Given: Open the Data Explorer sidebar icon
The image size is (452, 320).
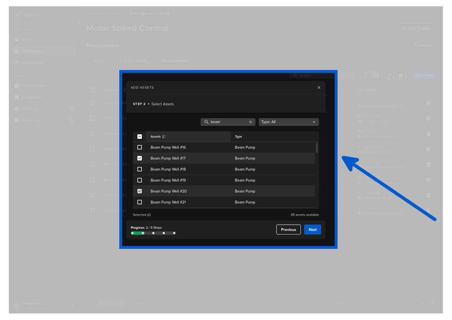Looking at the screenshot, I should click(17, 63).
